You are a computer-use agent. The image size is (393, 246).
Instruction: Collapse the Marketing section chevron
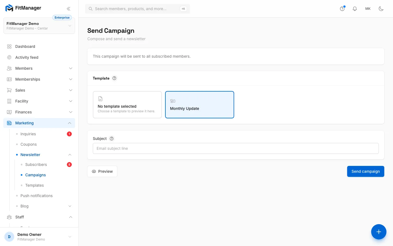pos(70,123)
